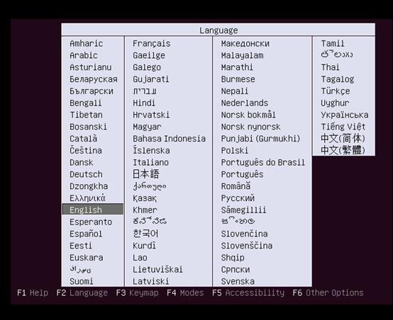Viewport: 393px width, 320px height.
Task: Choose Latviski language
Action: point(151,281)
